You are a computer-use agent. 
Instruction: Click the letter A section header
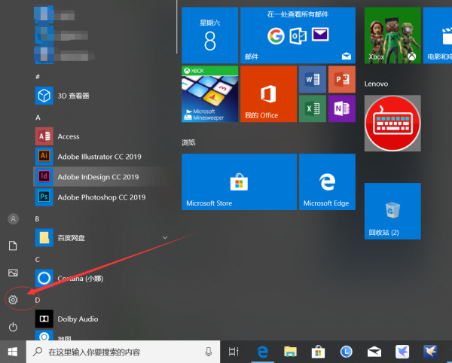tap(38, 117)
